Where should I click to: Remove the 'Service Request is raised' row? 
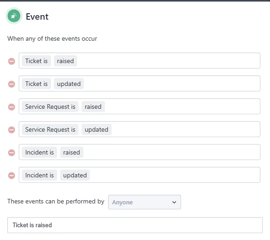coord(11,107)
